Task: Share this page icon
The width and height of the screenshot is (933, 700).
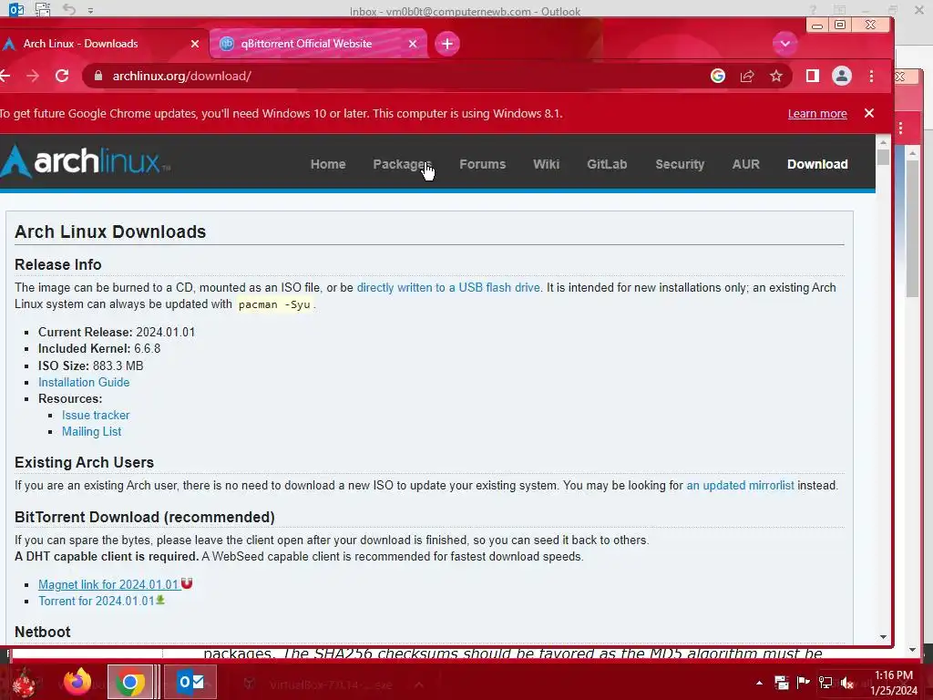Action: (747, 76)
